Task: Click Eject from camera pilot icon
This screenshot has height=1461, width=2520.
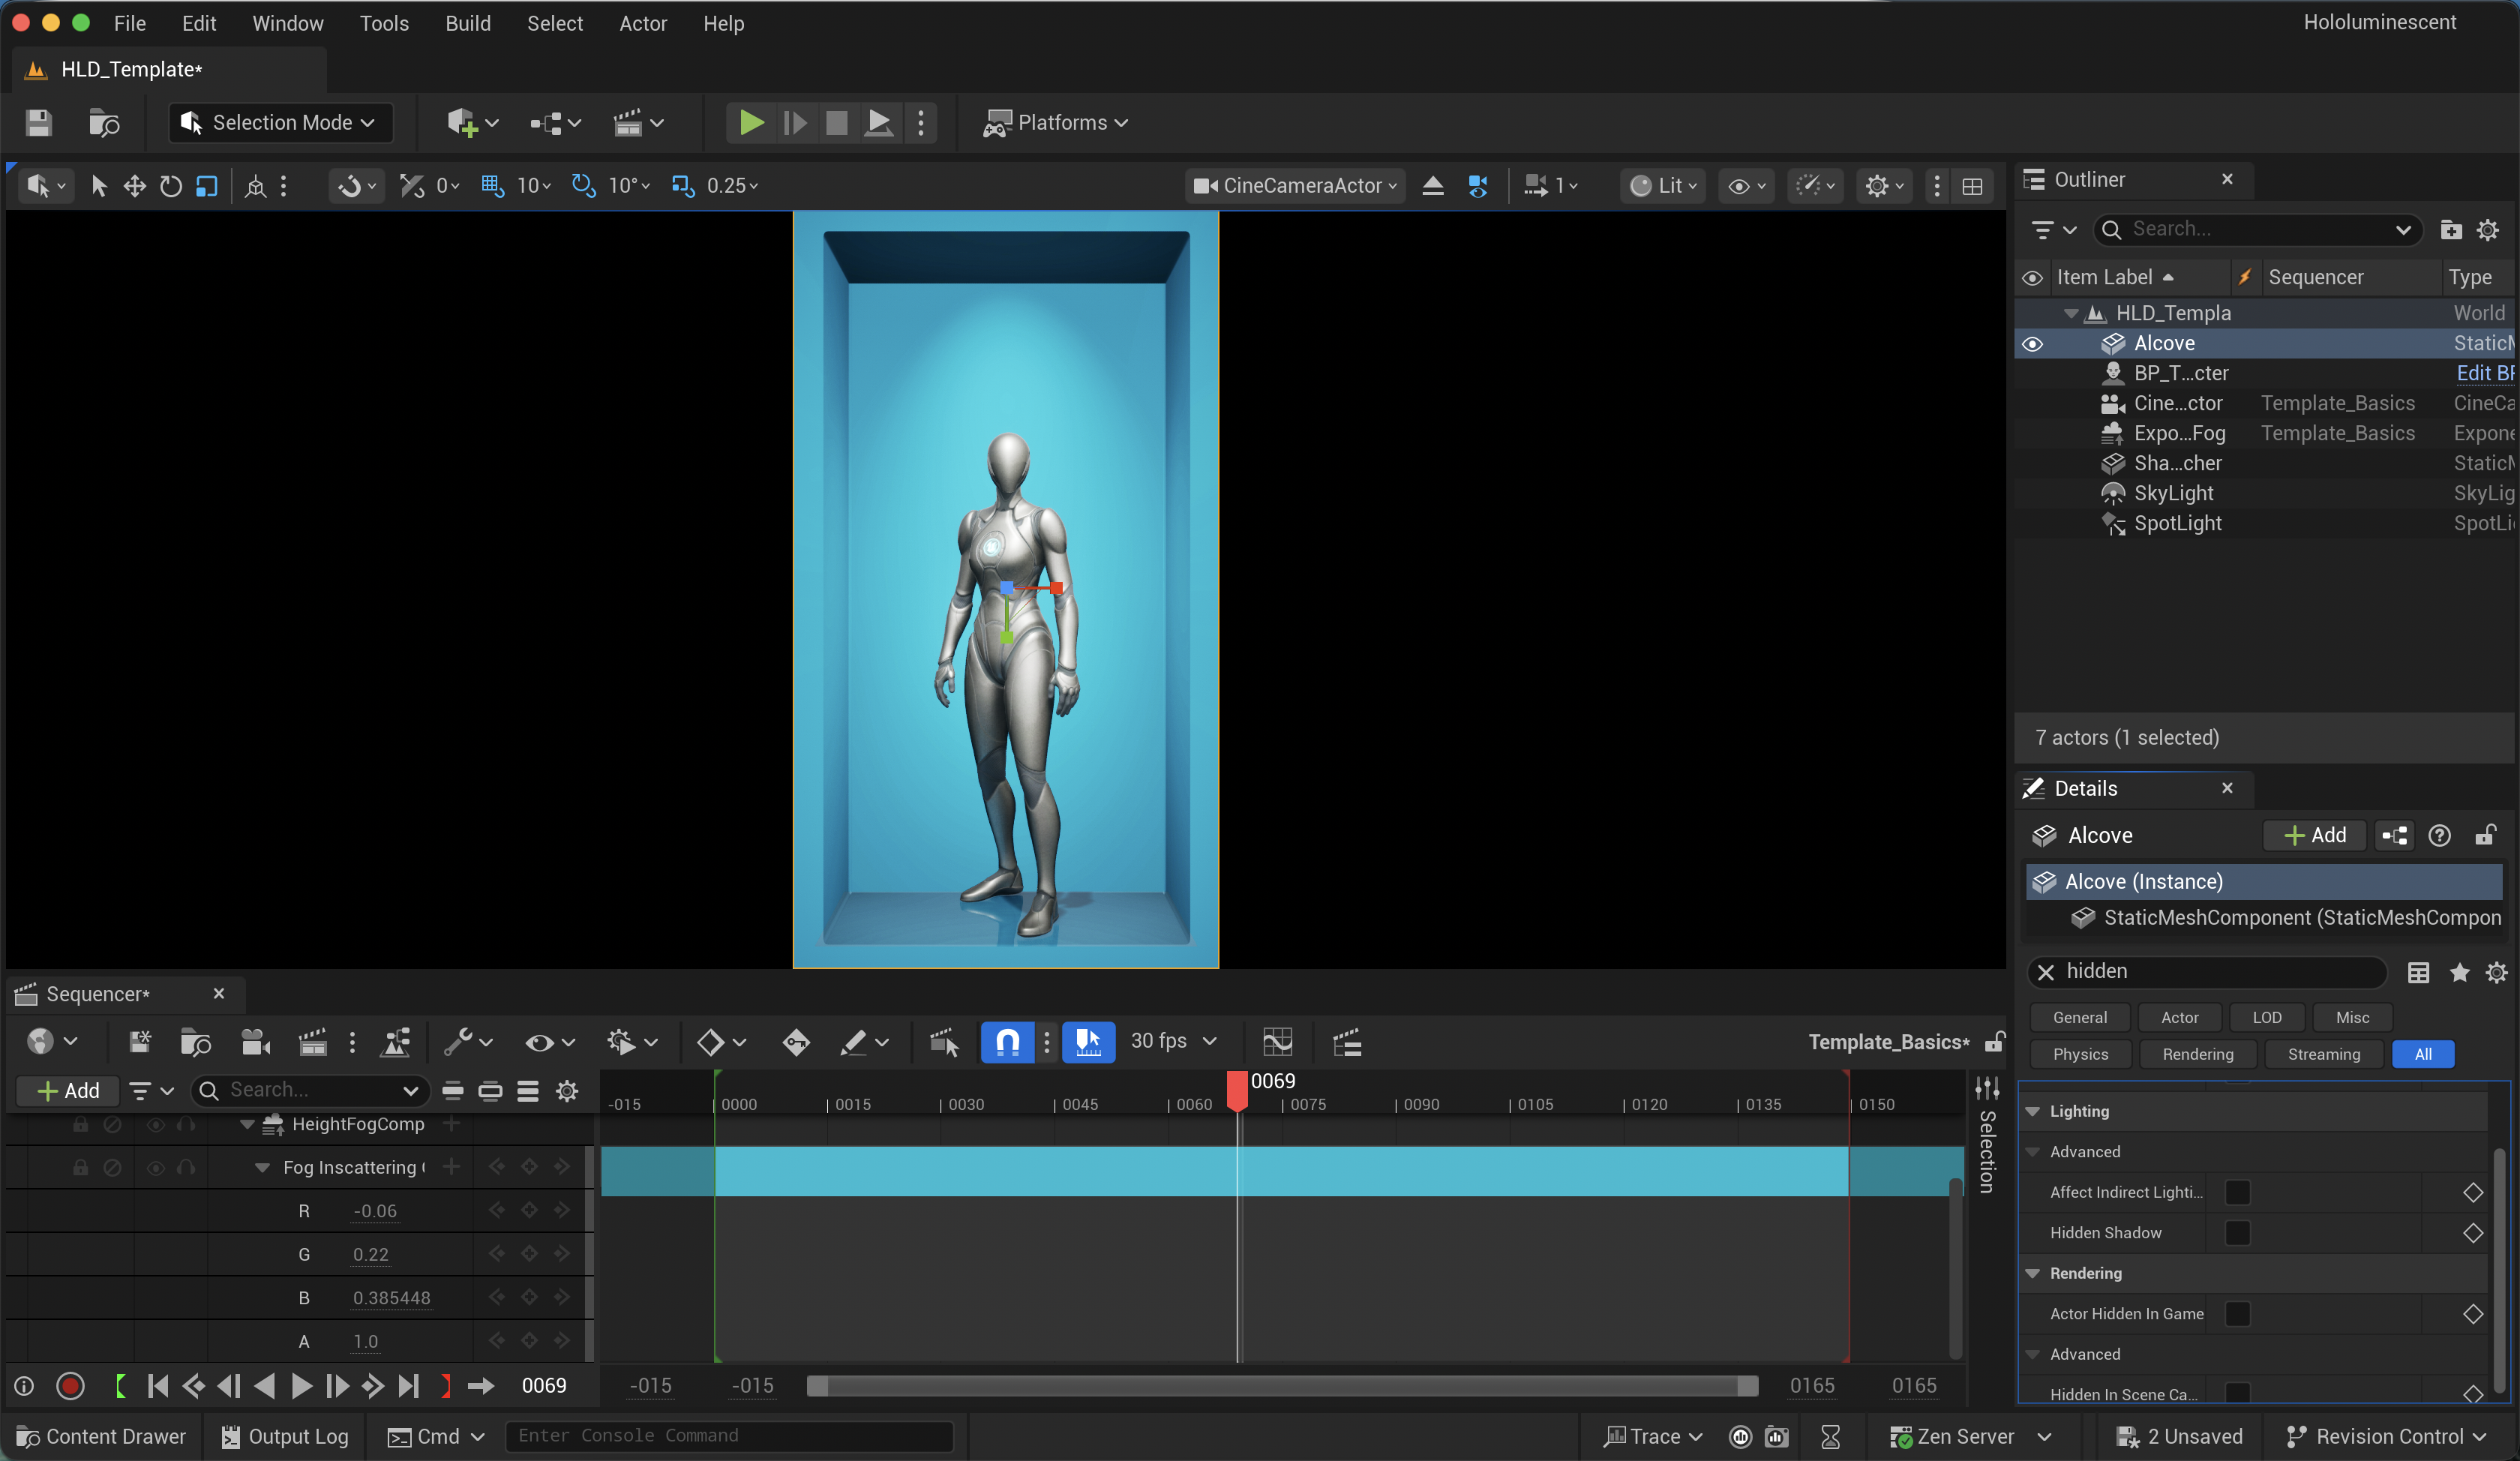Action: tap(1433, 186)
